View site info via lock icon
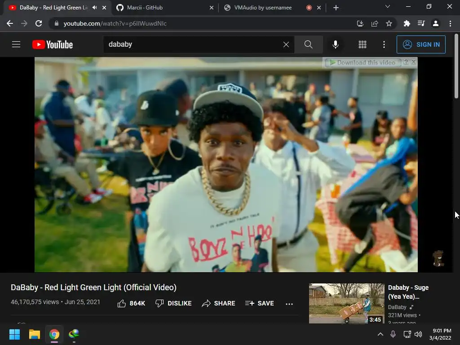 coord(56,23)
